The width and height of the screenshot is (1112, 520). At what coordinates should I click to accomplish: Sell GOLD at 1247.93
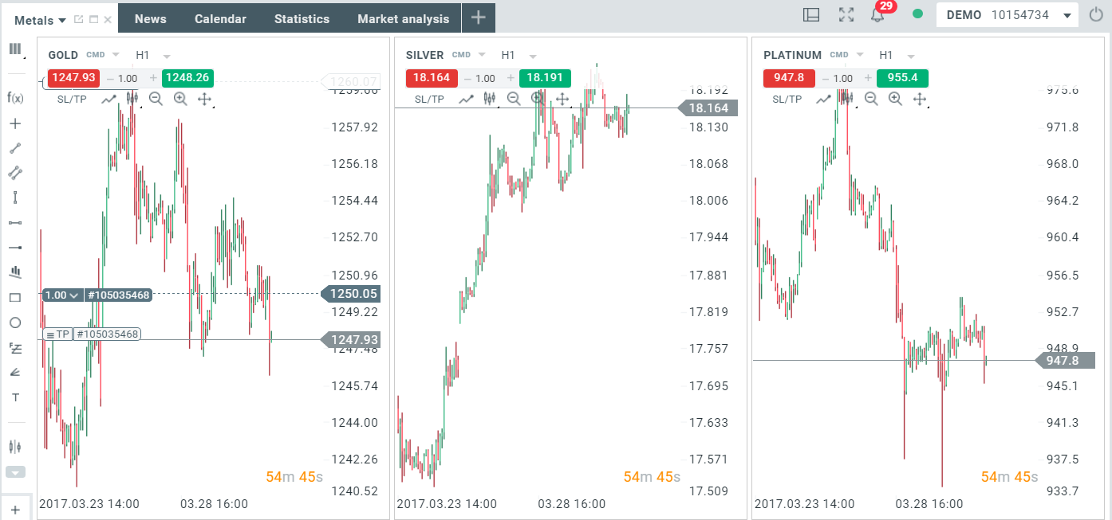pyautogui.click(x=73, y=78)
